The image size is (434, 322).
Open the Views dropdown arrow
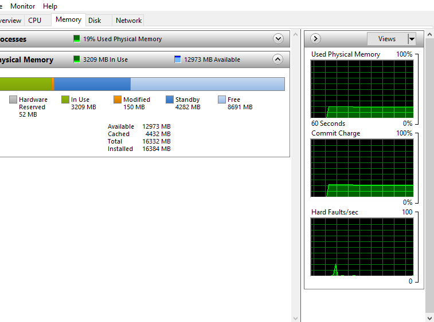(411, 39)
